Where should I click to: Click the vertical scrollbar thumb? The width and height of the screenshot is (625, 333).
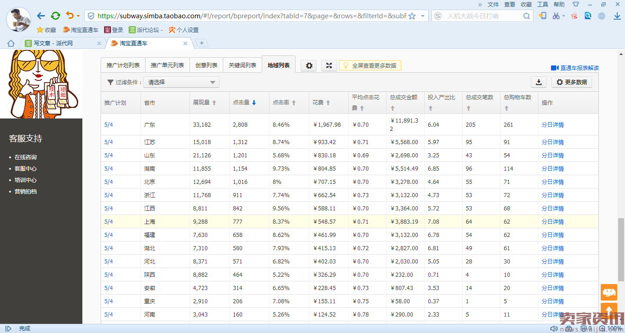coord(621,249)
